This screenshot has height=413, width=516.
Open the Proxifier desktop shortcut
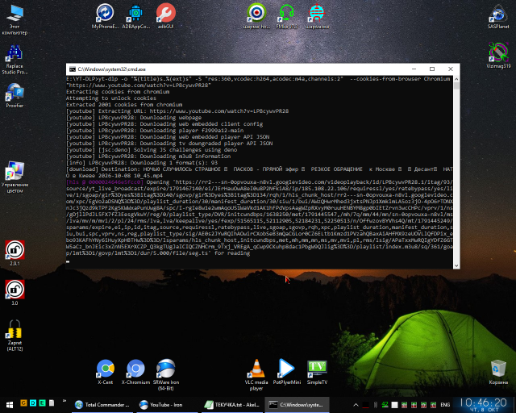coord(15,95)
